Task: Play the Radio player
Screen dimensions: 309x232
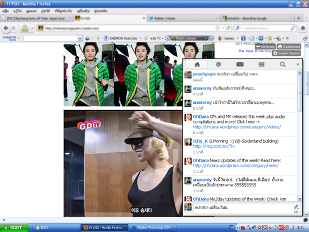Action: pyautogui.click(x=167, y=38)
